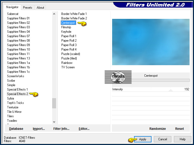Click the Database button
Image resolution: width=194 pixels, height=145 pixels.
[16, 129]
